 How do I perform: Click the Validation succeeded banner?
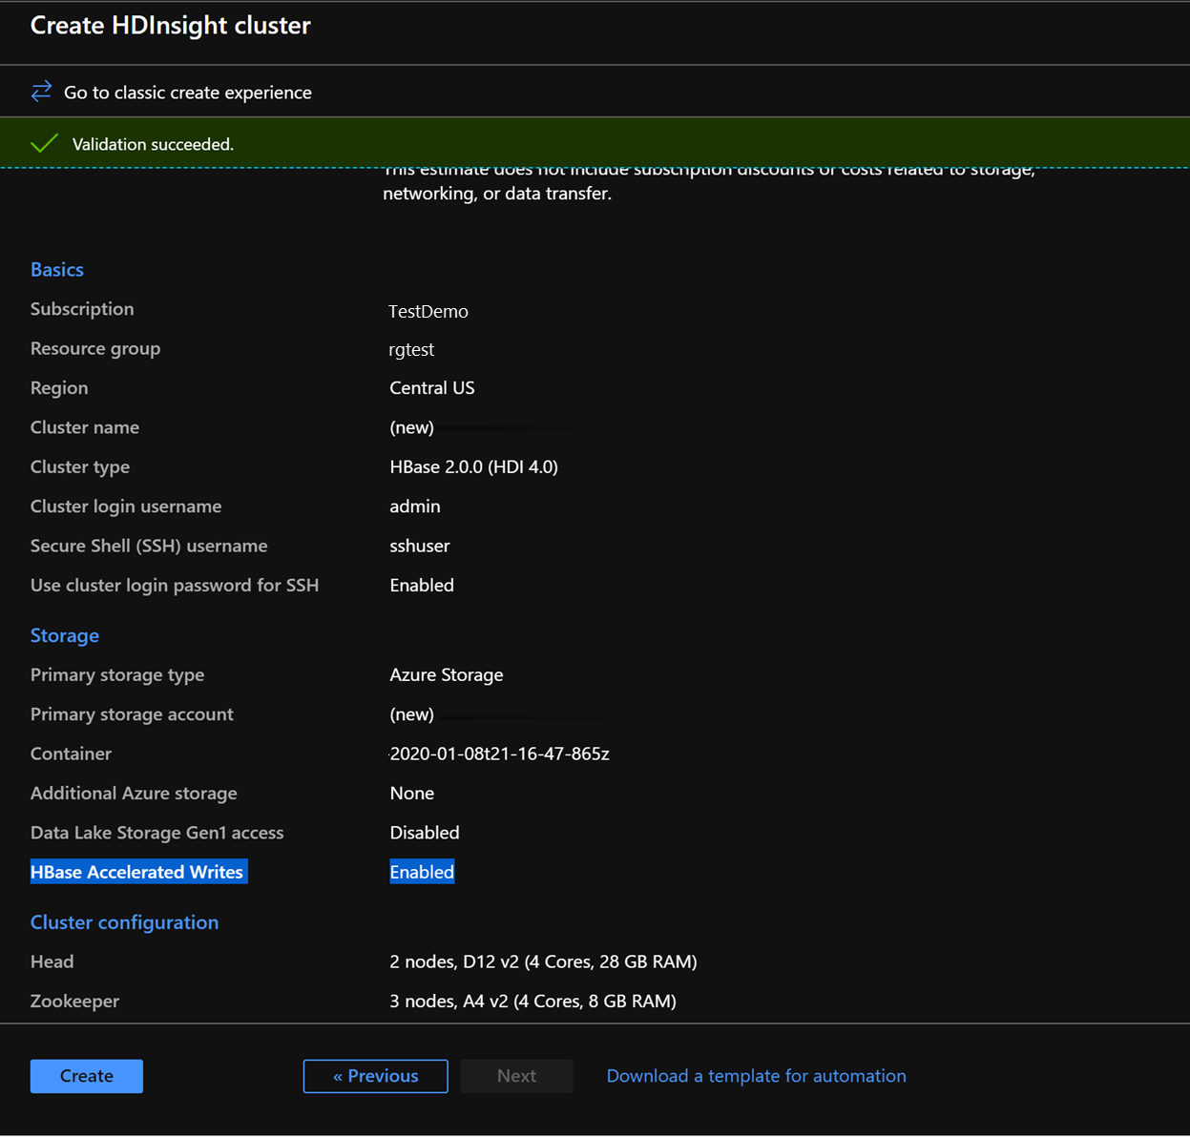coord(153,143)
